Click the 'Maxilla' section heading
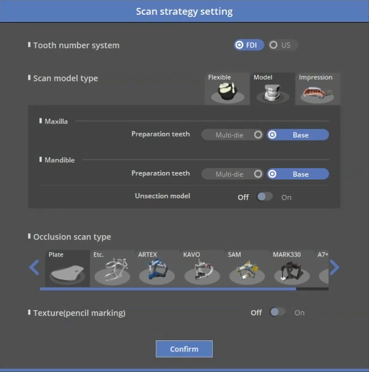369x372 pixels. click(x=56, y=122)
